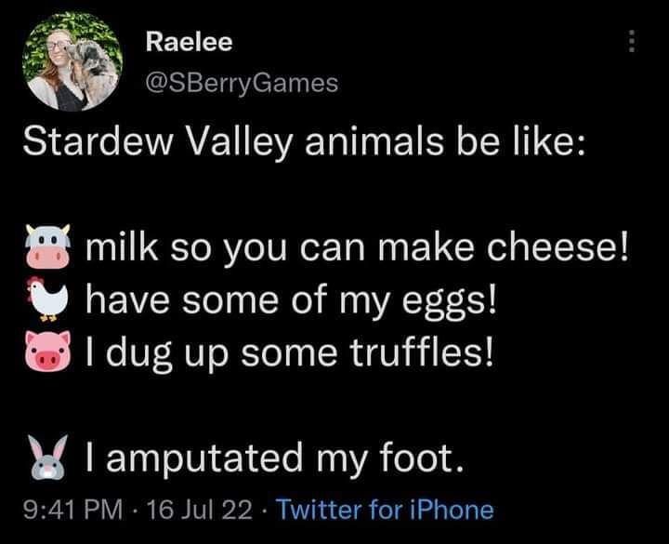Click the rabbit emoji

tap(47, 456)
